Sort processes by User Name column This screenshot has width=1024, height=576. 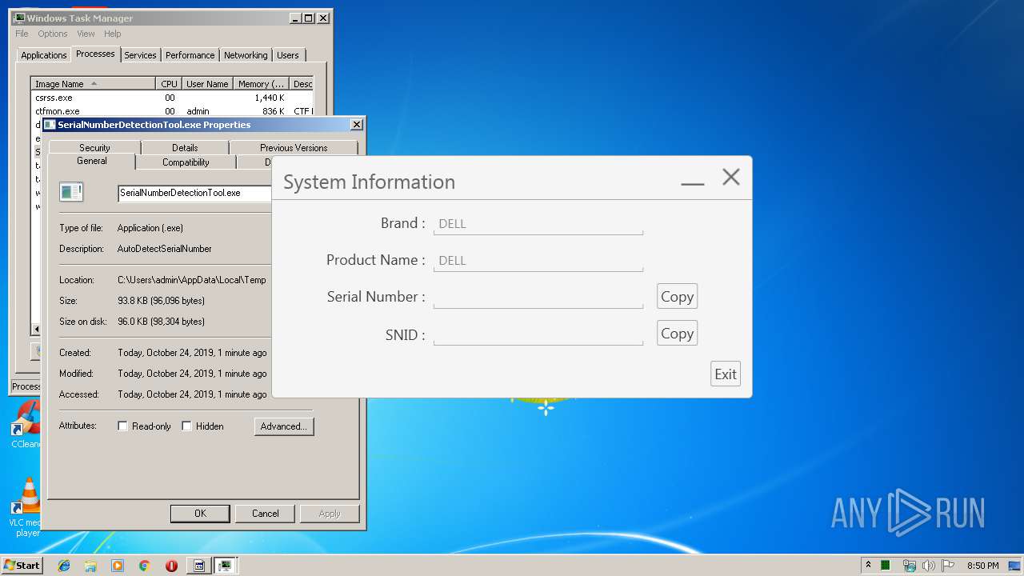click(207, 84)
